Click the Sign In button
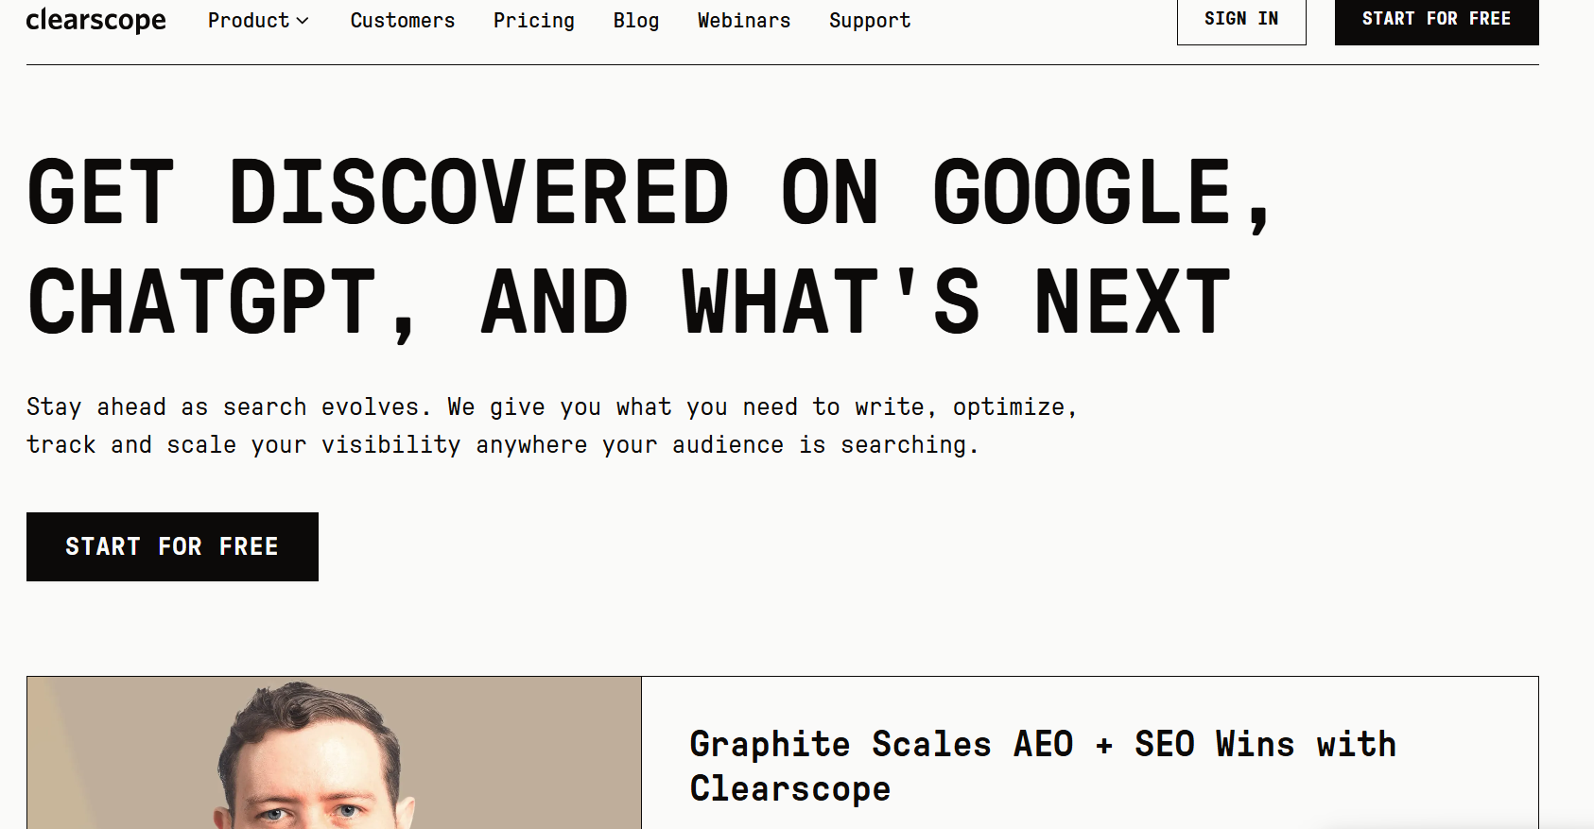 (x=1241, y=20)
